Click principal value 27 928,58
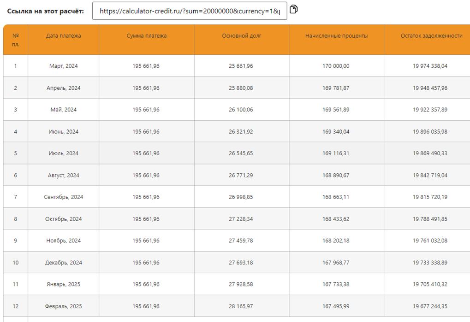This screenshot has height=322, width=470. coord(241,284)
